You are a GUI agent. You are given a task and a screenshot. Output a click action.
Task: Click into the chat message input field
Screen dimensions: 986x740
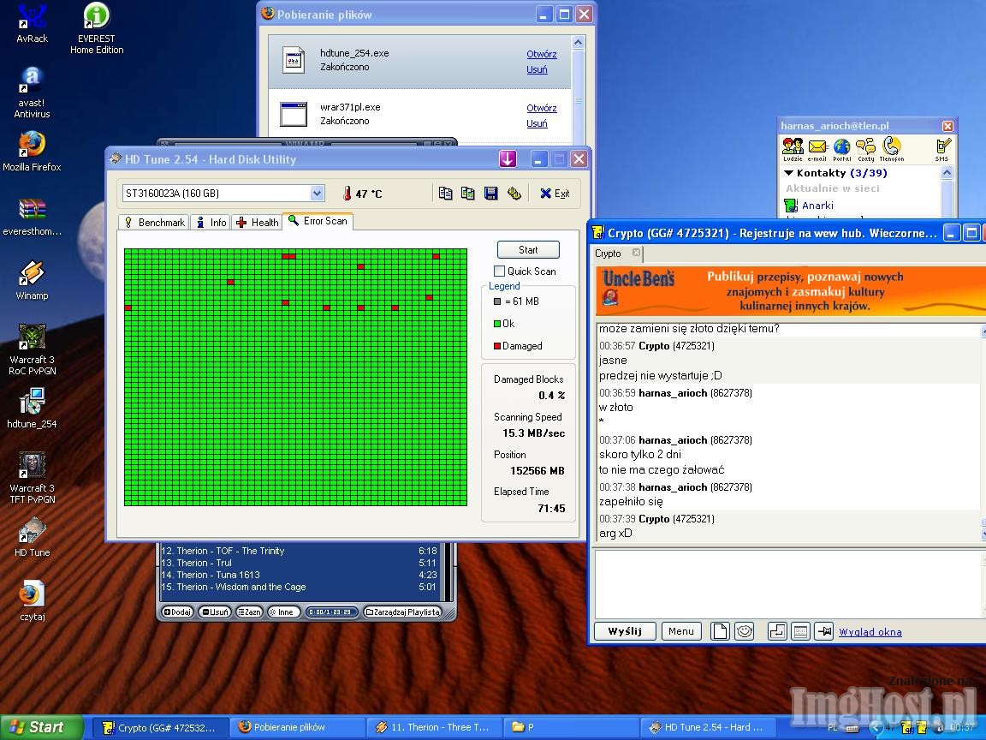tap(788, 584)
